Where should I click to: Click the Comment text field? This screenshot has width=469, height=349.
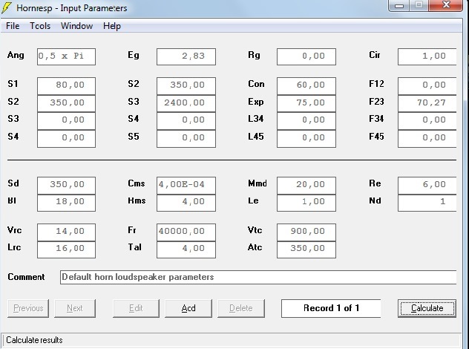pos(258,278)
